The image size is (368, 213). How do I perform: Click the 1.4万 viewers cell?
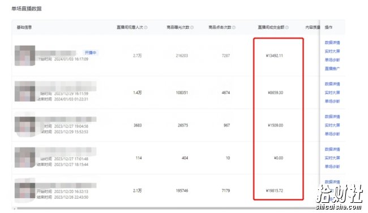pyautogui.click(x=138, y=93)
